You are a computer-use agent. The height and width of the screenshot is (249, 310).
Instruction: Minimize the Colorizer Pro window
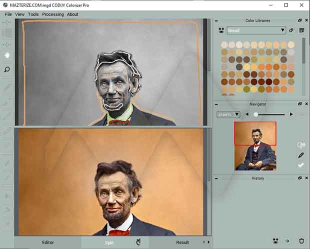pyautogui.click(x=271, y=5)
